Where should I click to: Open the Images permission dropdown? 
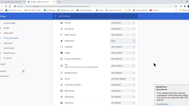pos(123,53)
